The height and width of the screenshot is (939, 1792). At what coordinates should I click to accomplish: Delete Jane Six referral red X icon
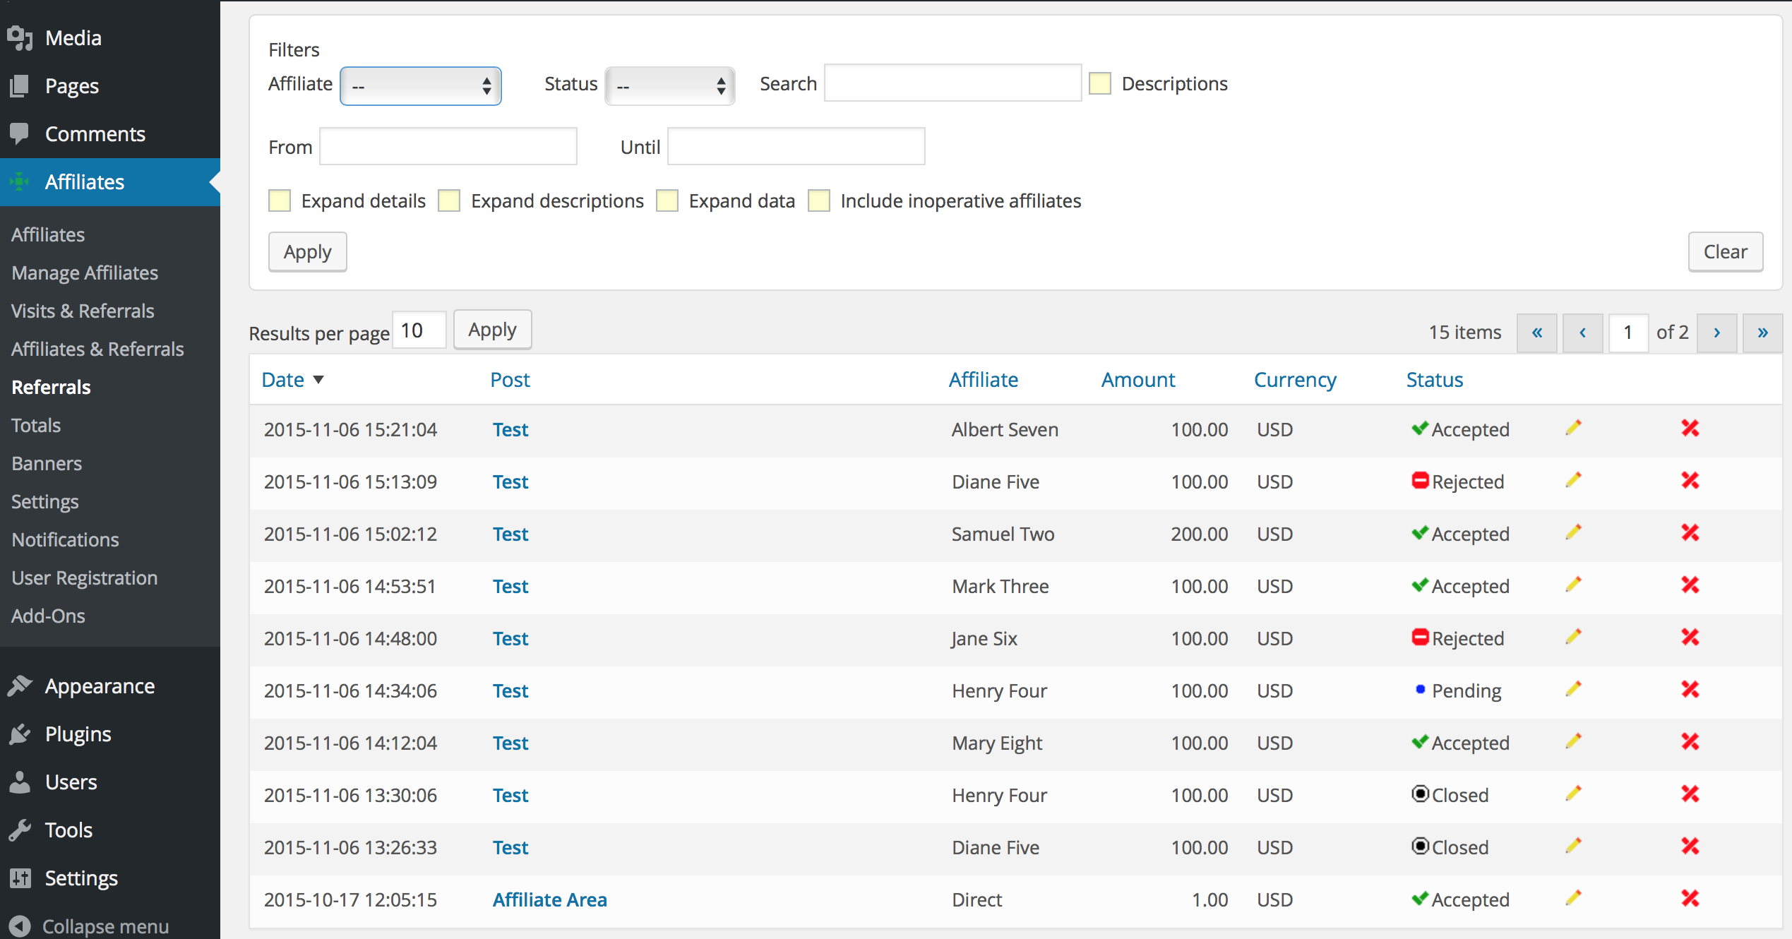(1690, 637)
